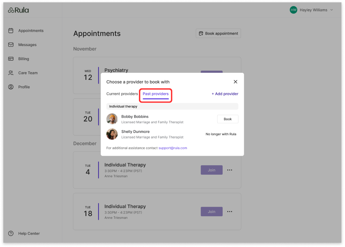Viewport: 345px width, 247px height.
Task: Open options menu for December 18 appointment
Action: click(230, 212)
